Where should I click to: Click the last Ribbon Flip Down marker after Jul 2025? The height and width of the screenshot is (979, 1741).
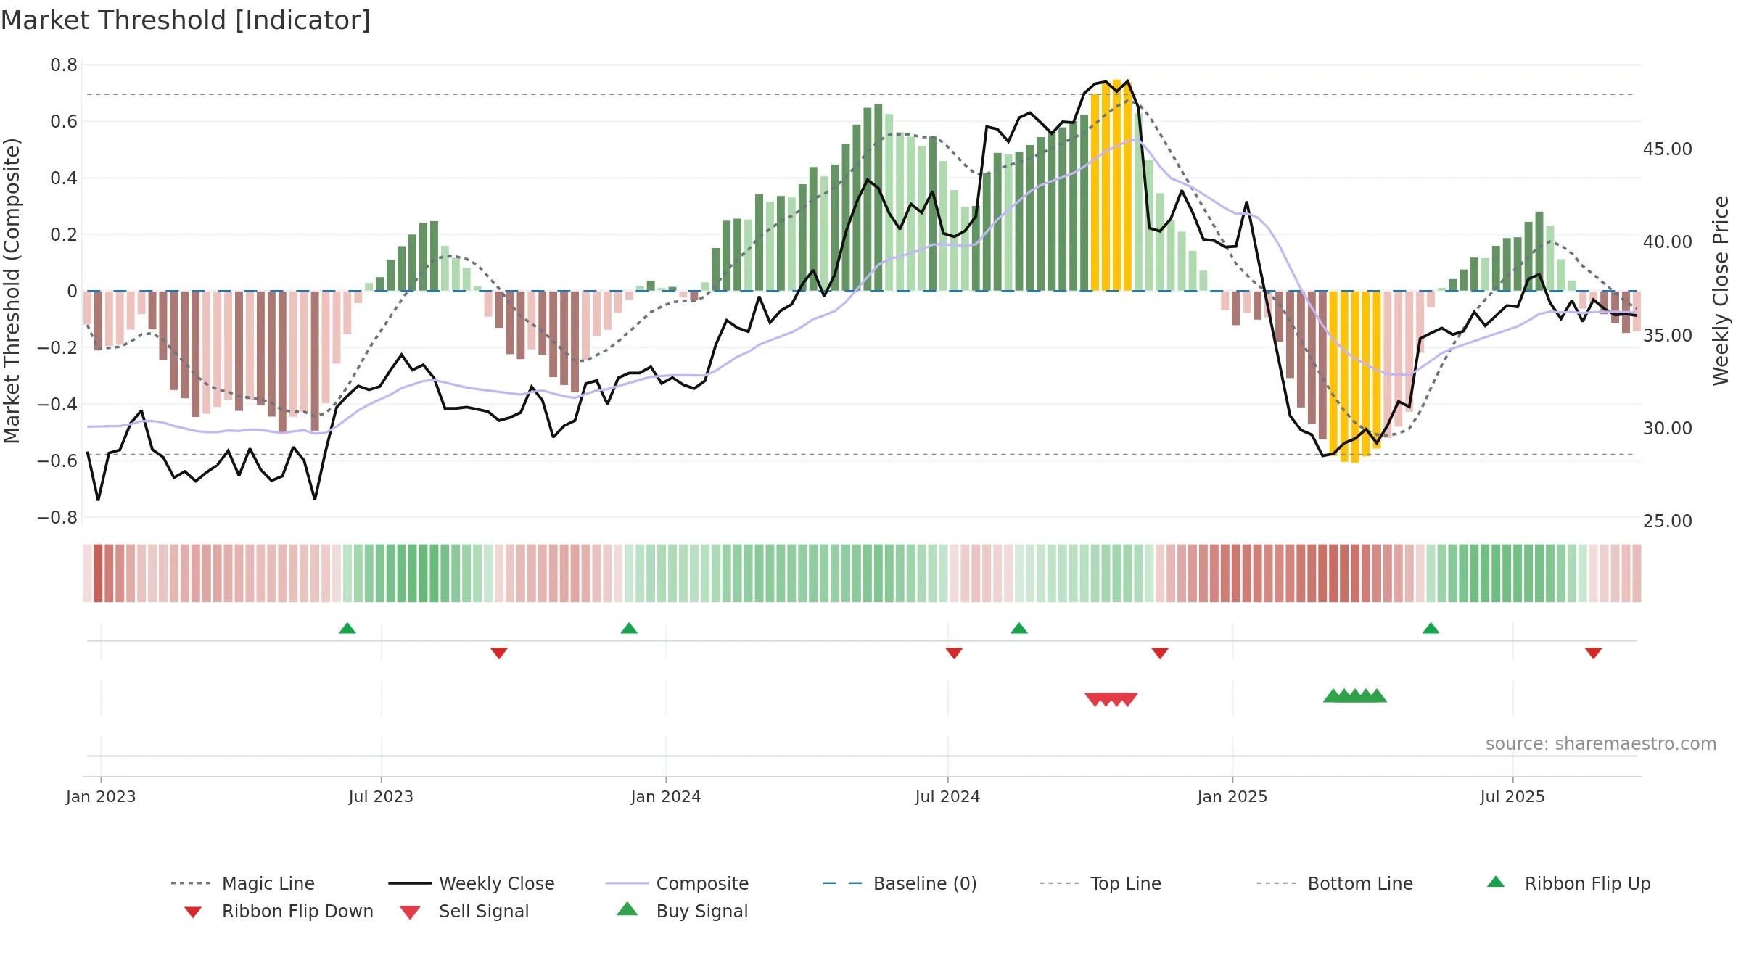click(1594, 653)
